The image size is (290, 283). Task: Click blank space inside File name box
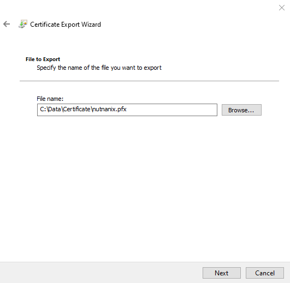tap(172, 110)
